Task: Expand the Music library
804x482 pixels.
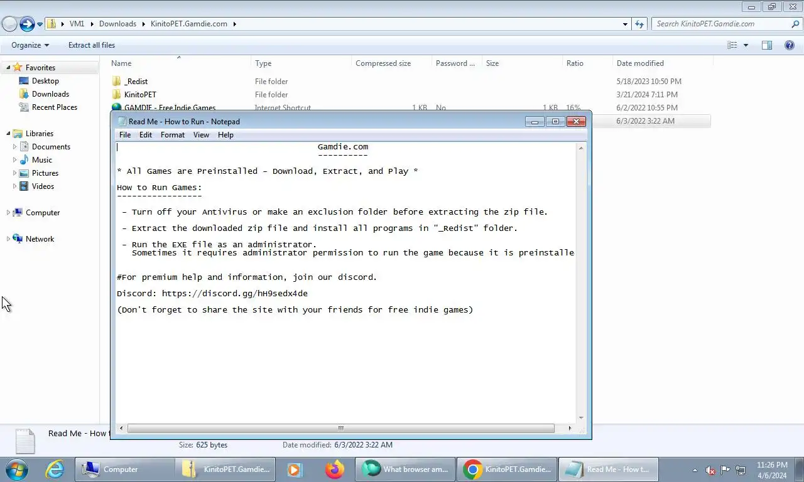Action: (15, 160)
